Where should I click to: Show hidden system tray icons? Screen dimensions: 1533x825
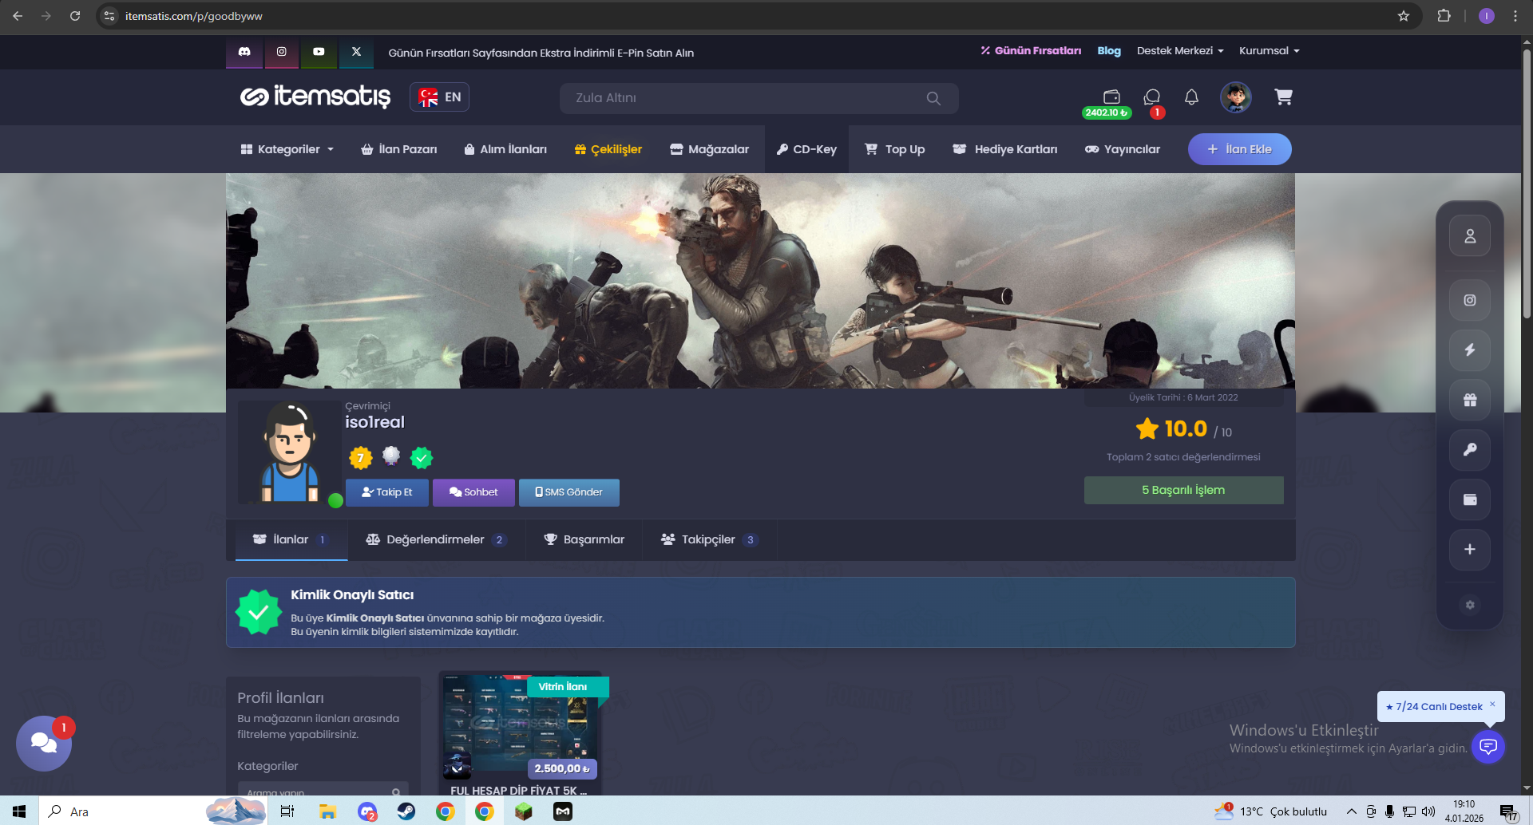[x=1352, y=811]
